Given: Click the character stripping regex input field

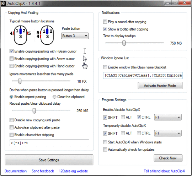Looking at the screenshot, I should coord(49,143).
